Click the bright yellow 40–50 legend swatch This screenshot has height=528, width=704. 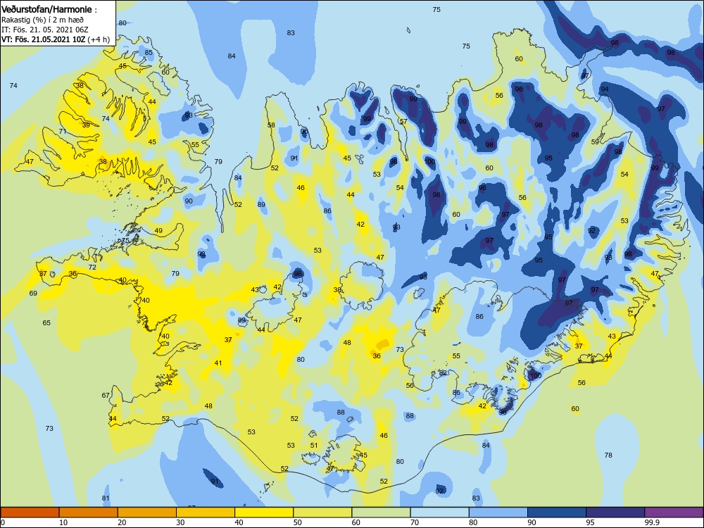coord(264,513)
